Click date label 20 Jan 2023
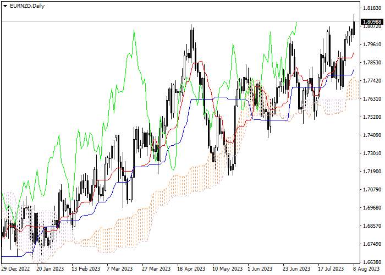 (51, 269)
